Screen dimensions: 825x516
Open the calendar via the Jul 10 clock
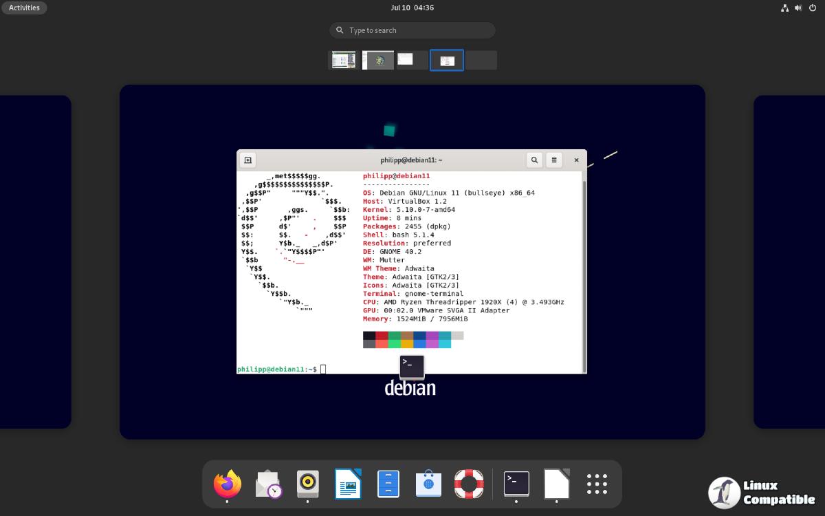412,8
